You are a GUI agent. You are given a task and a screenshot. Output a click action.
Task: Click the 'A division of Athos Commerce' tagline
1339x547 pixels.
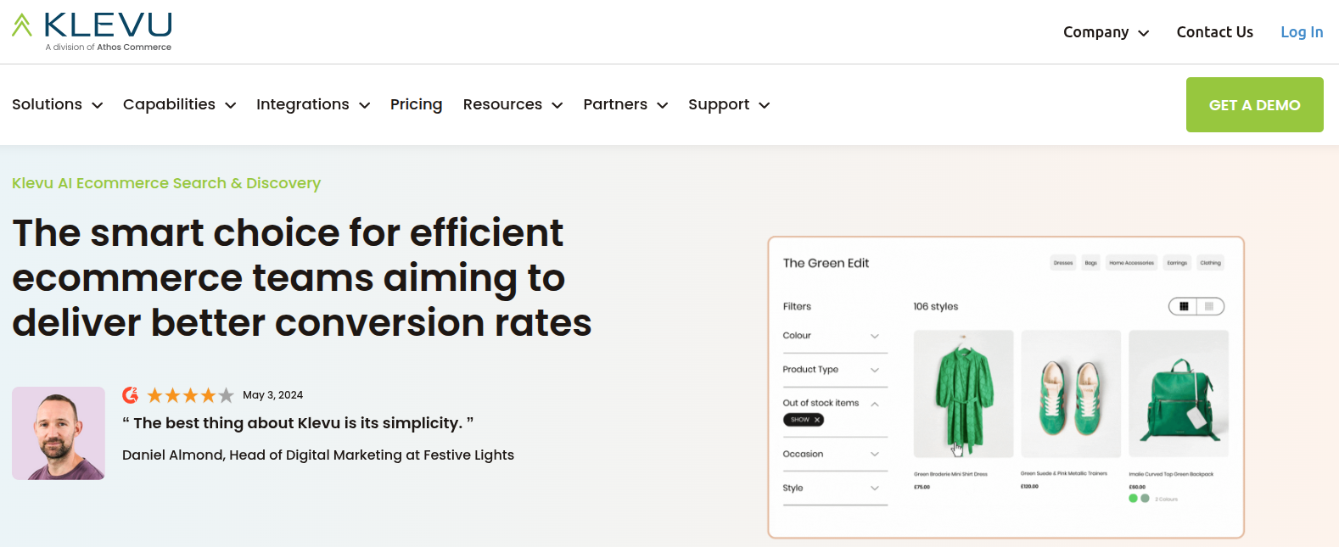(x=109, y=47)
